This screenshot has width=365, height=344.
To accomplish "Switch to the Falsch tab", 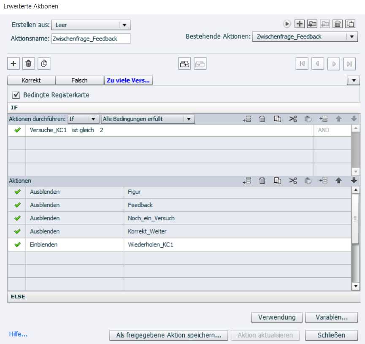I will (79, 81).
